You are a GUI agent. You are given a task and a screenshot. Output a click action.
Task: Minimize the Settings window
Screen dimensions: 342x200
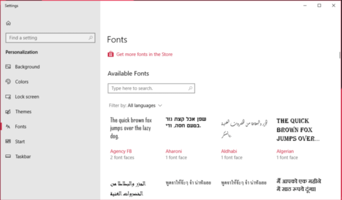click(305, 6)
